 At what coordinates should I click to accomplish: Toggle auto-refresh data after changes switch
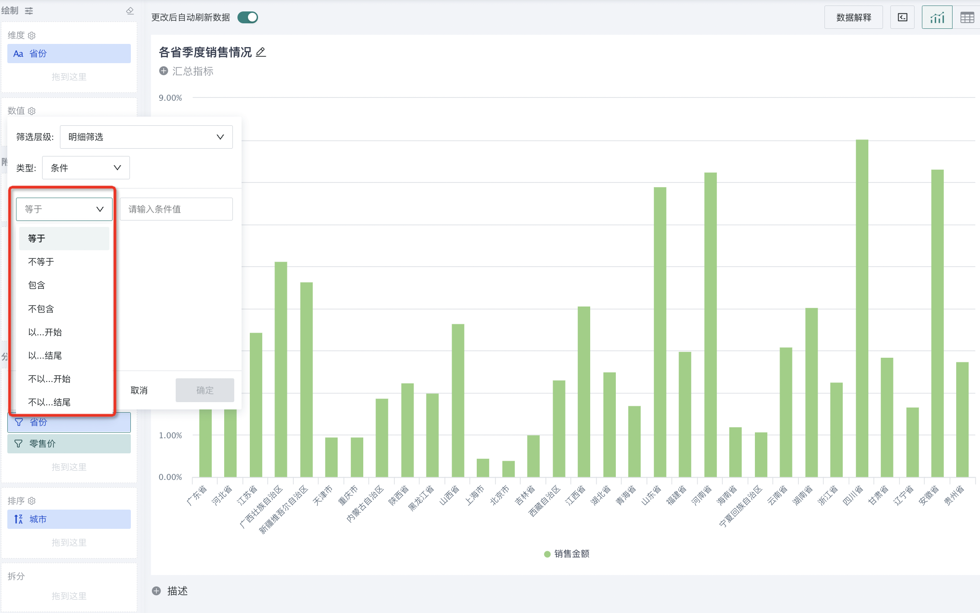click(248, 17)
